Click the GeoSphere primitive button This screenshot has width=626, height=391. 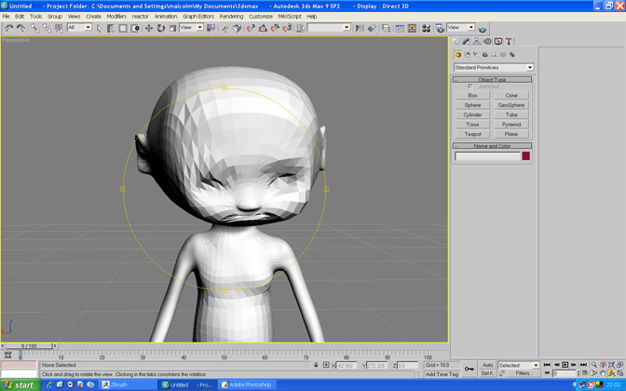pos(511,105)
